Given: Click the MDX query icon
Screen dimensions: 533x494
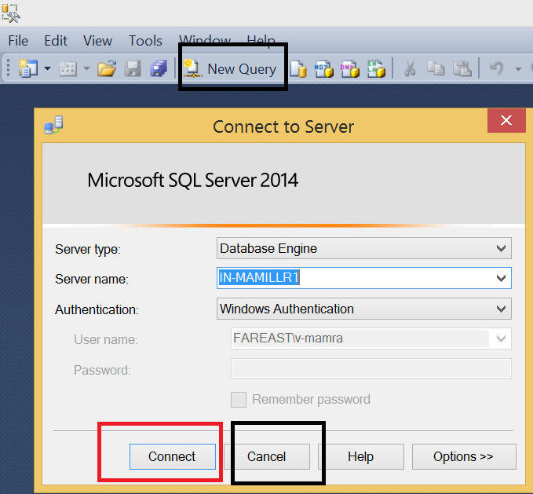Looking at the screenshot, I should pyautogui.click(x=323, y=68).
